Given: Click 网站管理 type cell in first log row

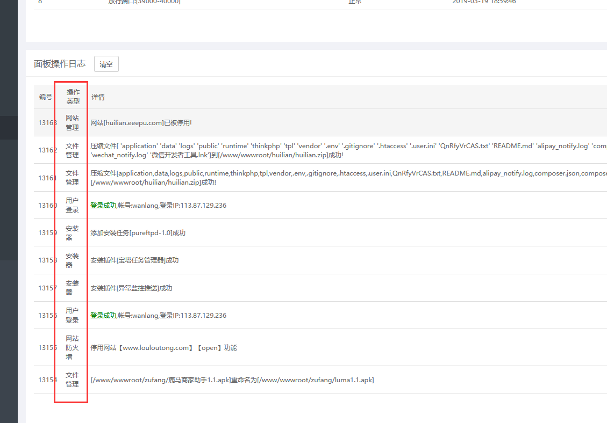Looking at the screenshot, I should click(72, 122).
